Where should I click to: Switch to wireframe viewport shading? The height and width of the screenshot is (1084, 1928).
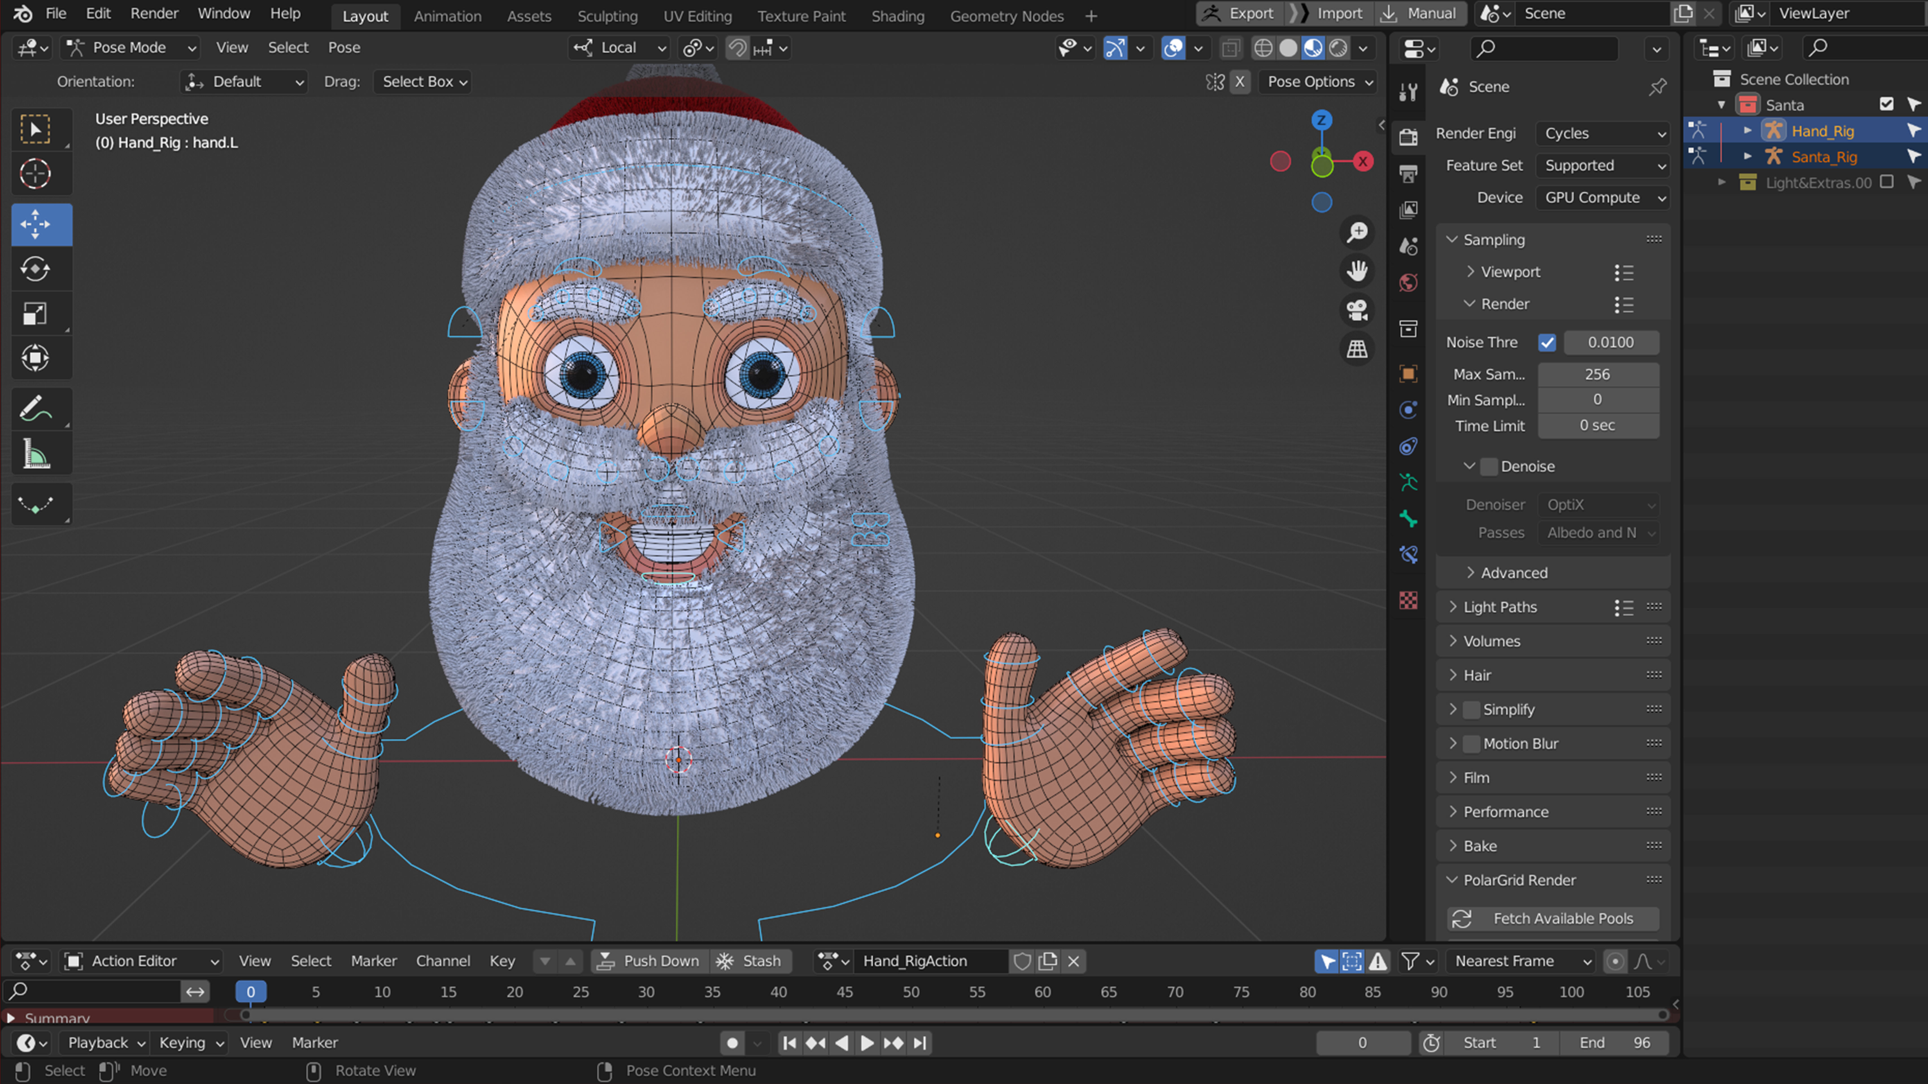pyautogui.click(x=1263, y=49)
